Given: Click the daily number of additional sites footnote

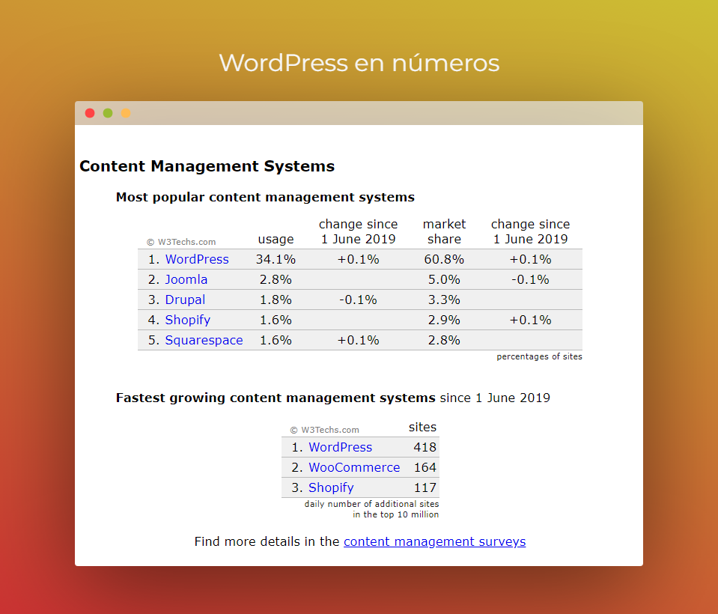Looking at the screenshot, I should (372, 508).
